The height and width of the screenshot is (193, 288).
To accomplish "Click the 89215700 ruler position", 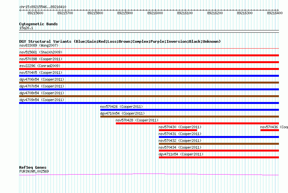I will pos(65,13).
